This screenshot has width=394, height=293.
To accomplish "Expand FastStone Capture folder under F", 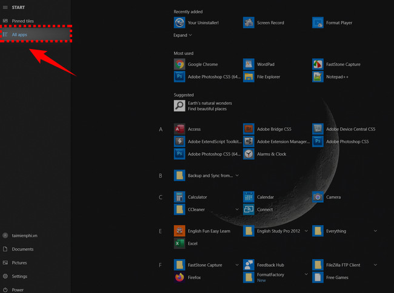I will [237, 265].
